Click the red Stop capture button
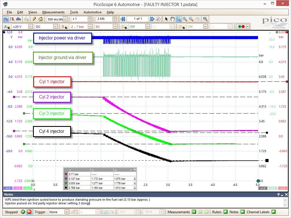 tap(29, 212)
